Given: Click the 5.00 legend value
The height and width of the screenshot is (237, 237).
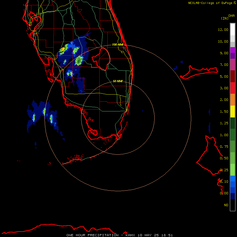Looking at the screenshot, I should pyautogui.click(x=224, y=76).
